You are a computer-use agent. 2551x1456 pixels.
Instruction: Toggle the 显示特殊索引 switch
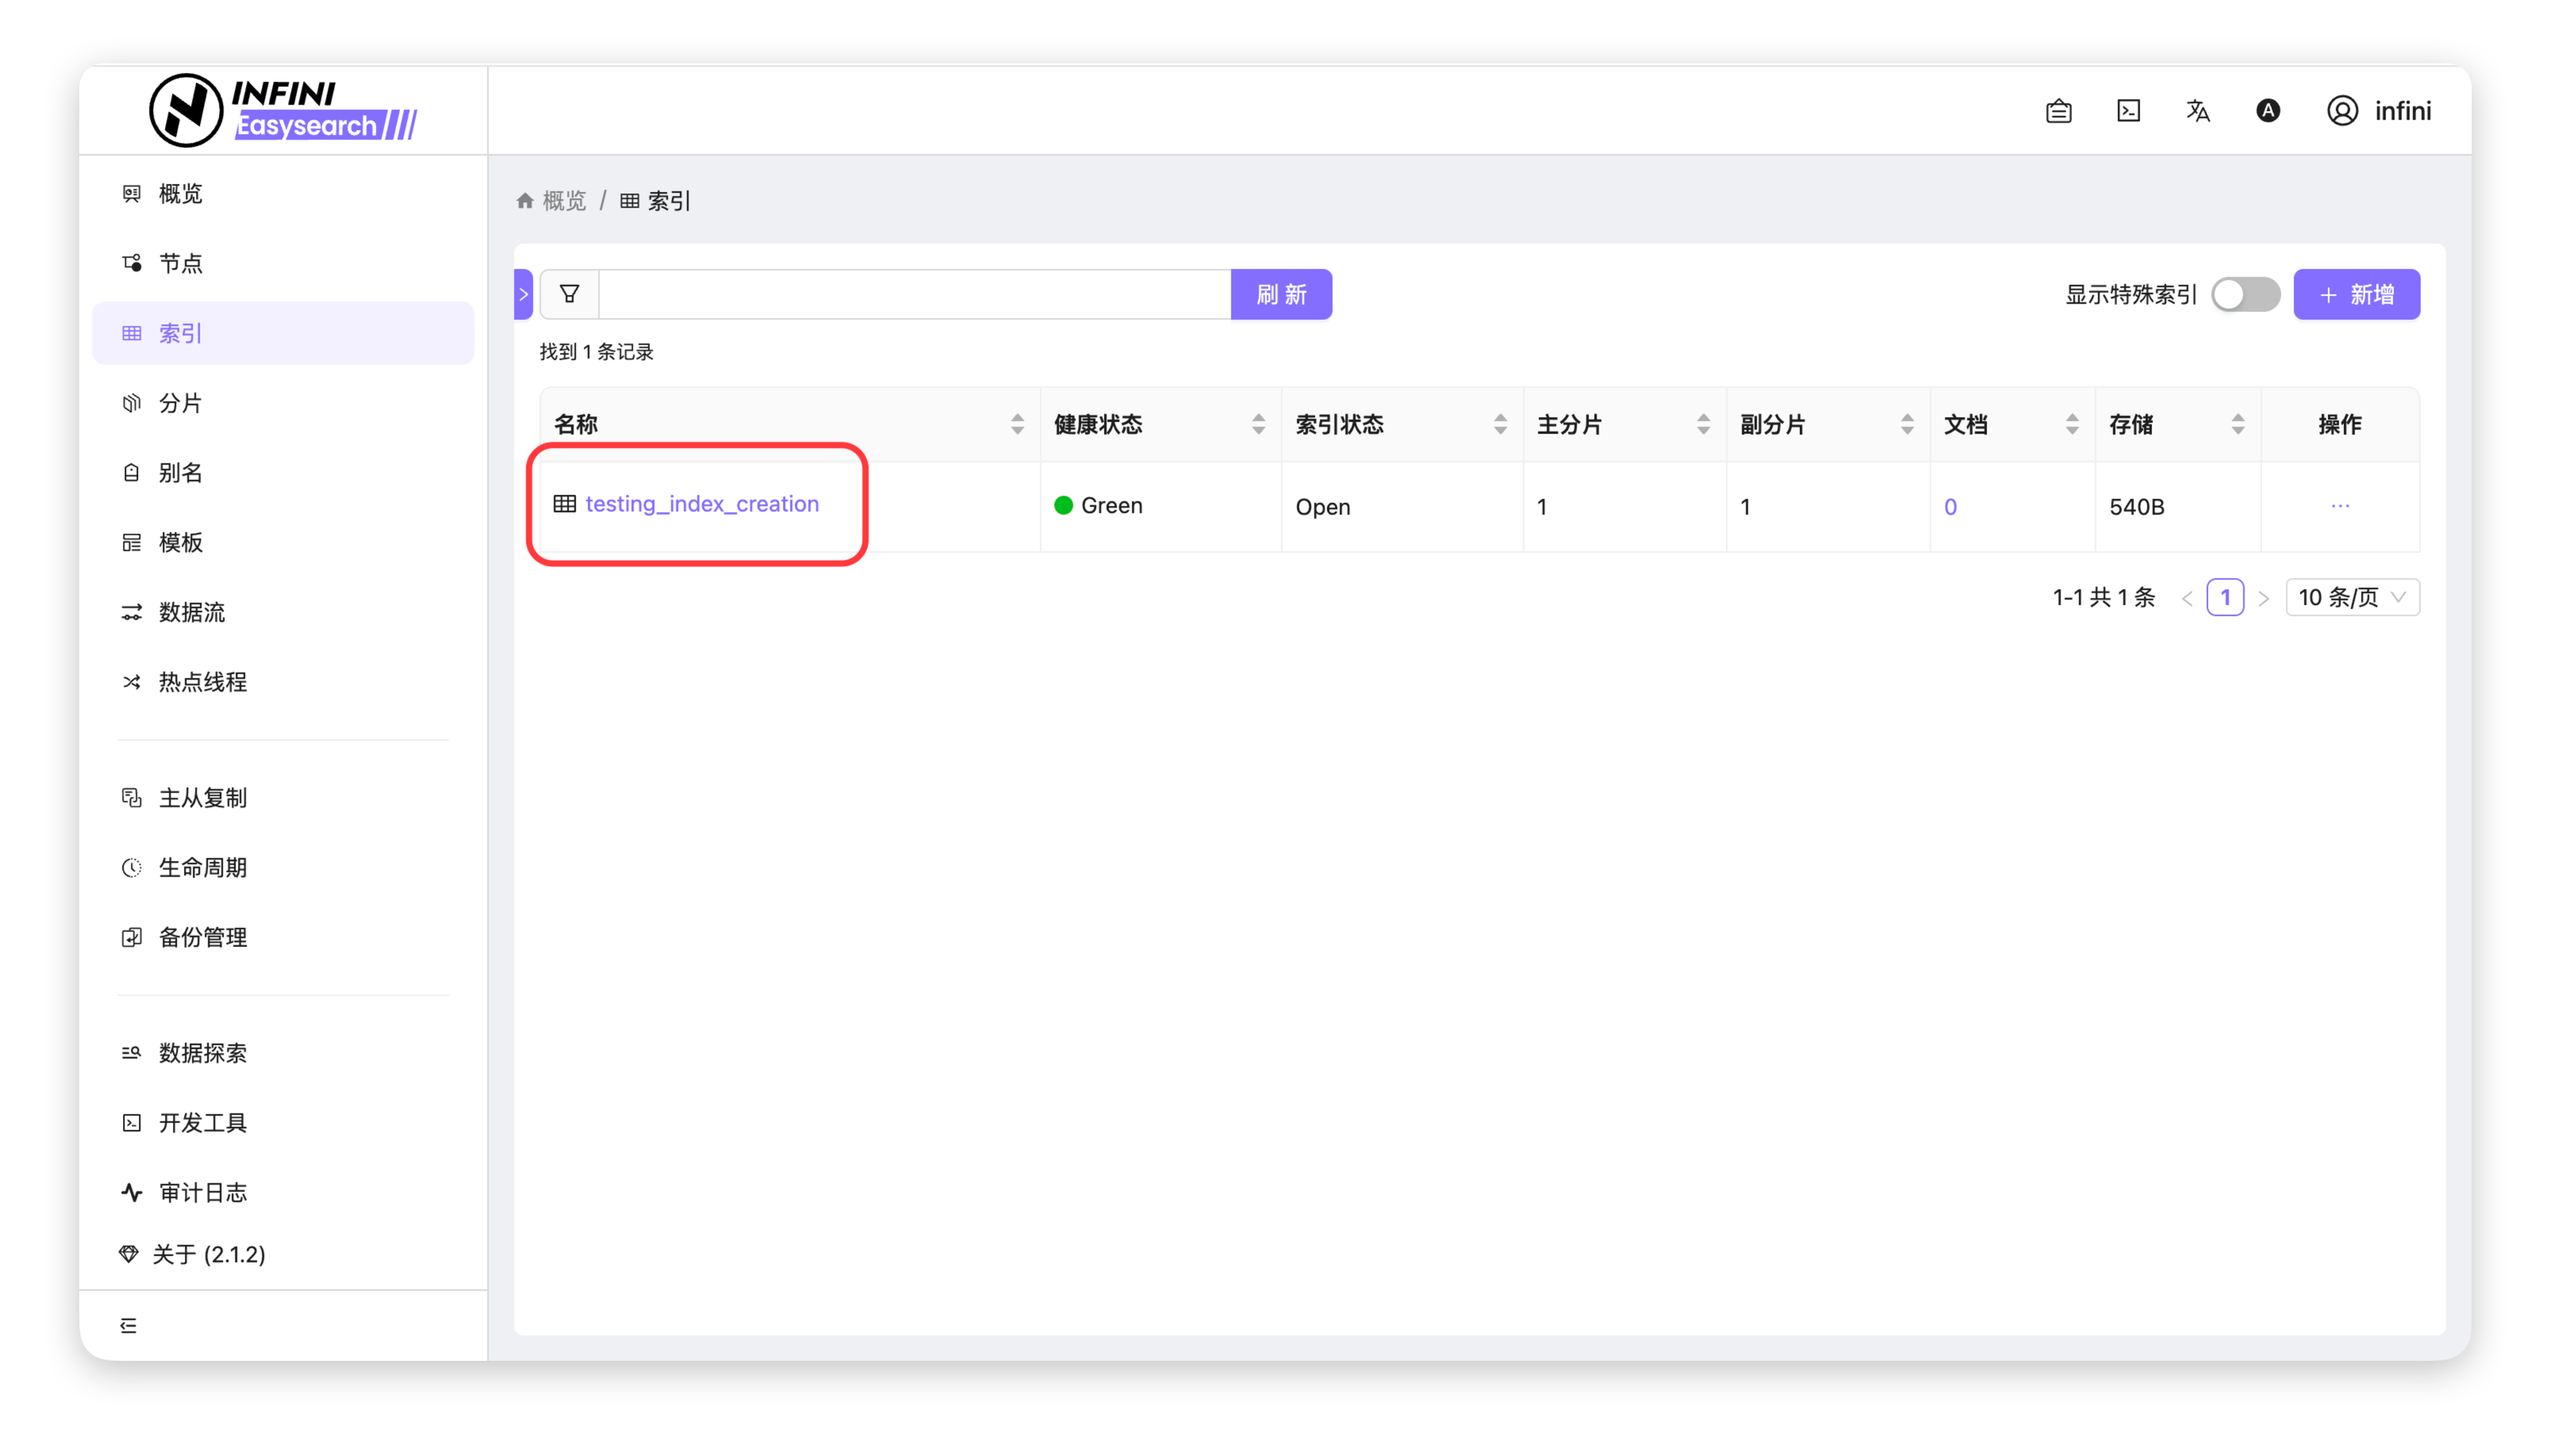[2244, 294]
